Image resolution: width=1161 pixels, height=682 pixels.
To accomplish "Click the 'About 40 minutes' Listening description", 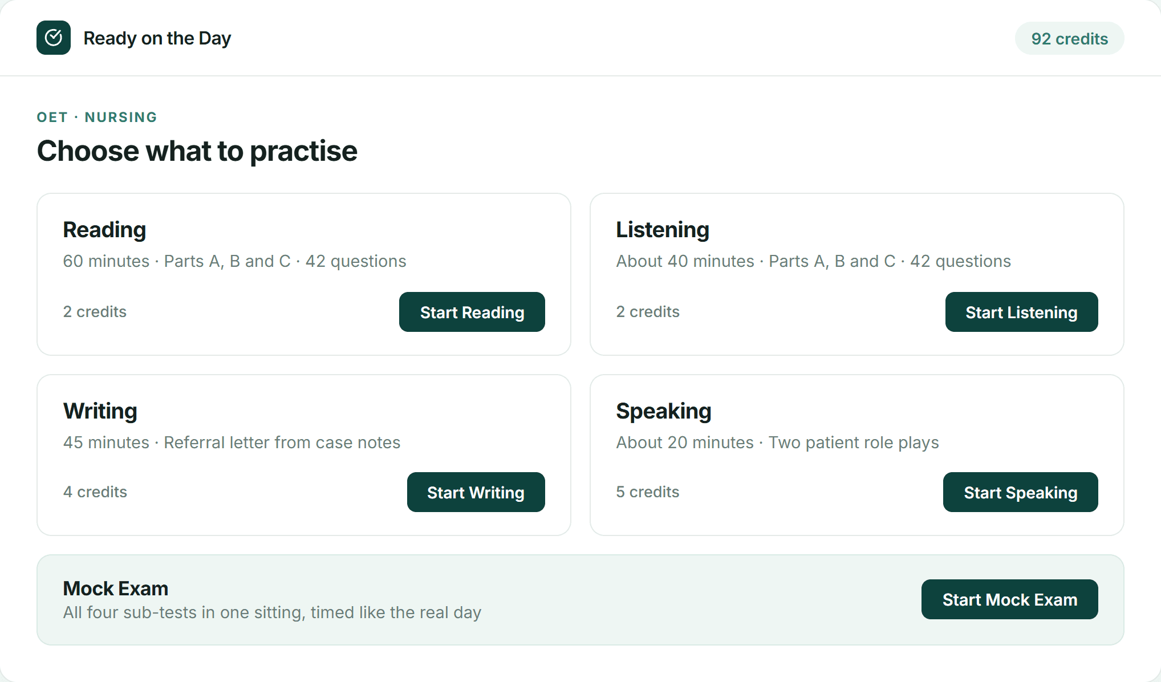I will 813,261.
